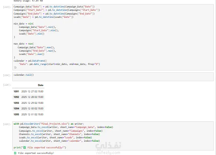Click the green checkmark inside the print statement

point(24,148)
